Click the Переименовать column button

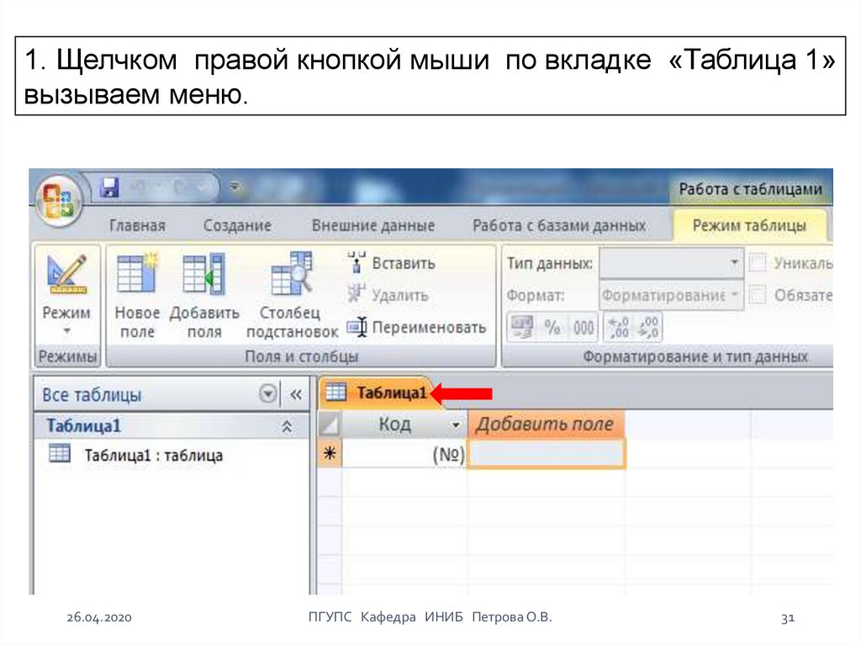[418, 327]
